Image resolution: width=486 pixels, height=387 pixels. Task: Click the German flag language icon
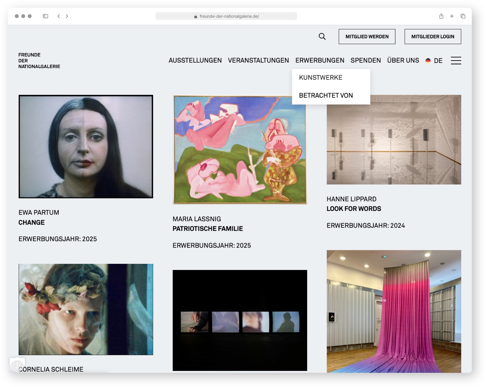(x=428, y=60)
